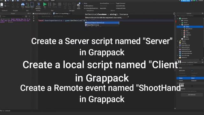Image resolution: width=204 pixels, height=115 pixels.
Task: Click the Paste clipboard icon
Action: pos(2,5)
